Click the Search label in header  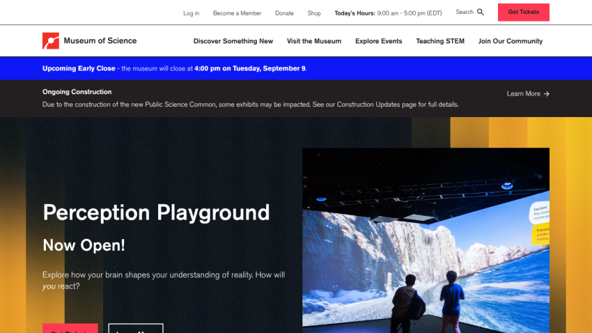coord(465,12)
